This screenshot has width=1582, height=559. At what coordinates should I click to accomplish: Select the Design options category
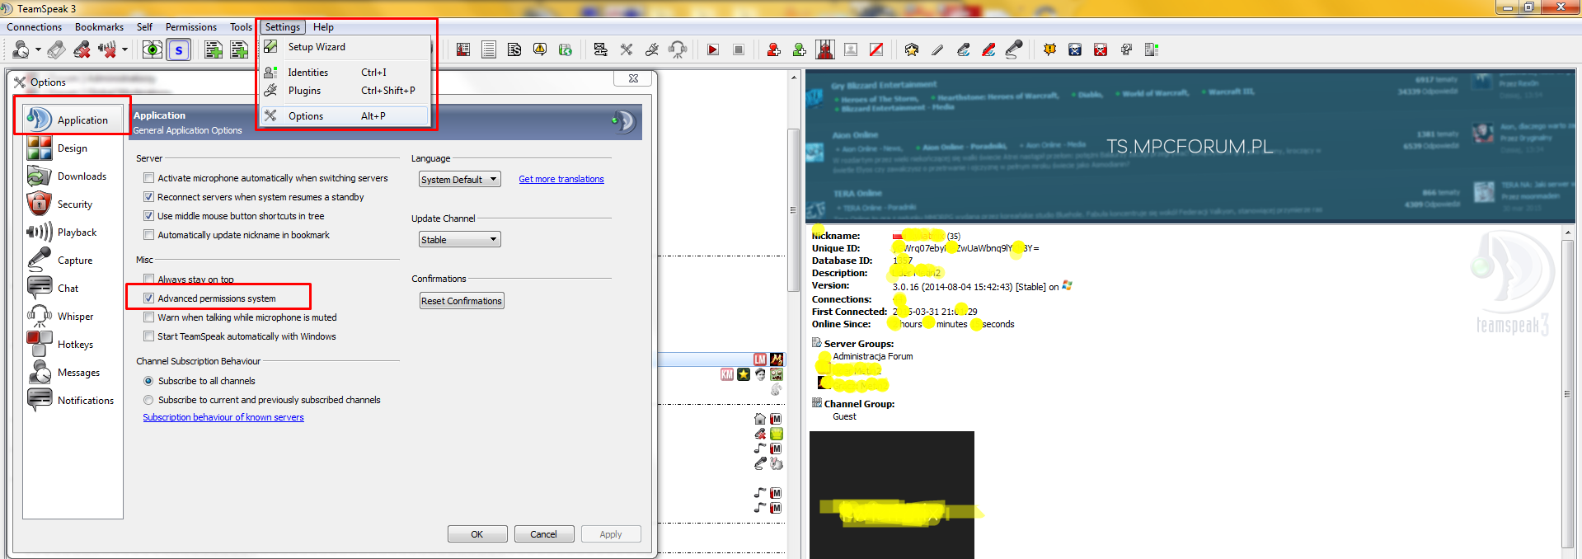73,148
